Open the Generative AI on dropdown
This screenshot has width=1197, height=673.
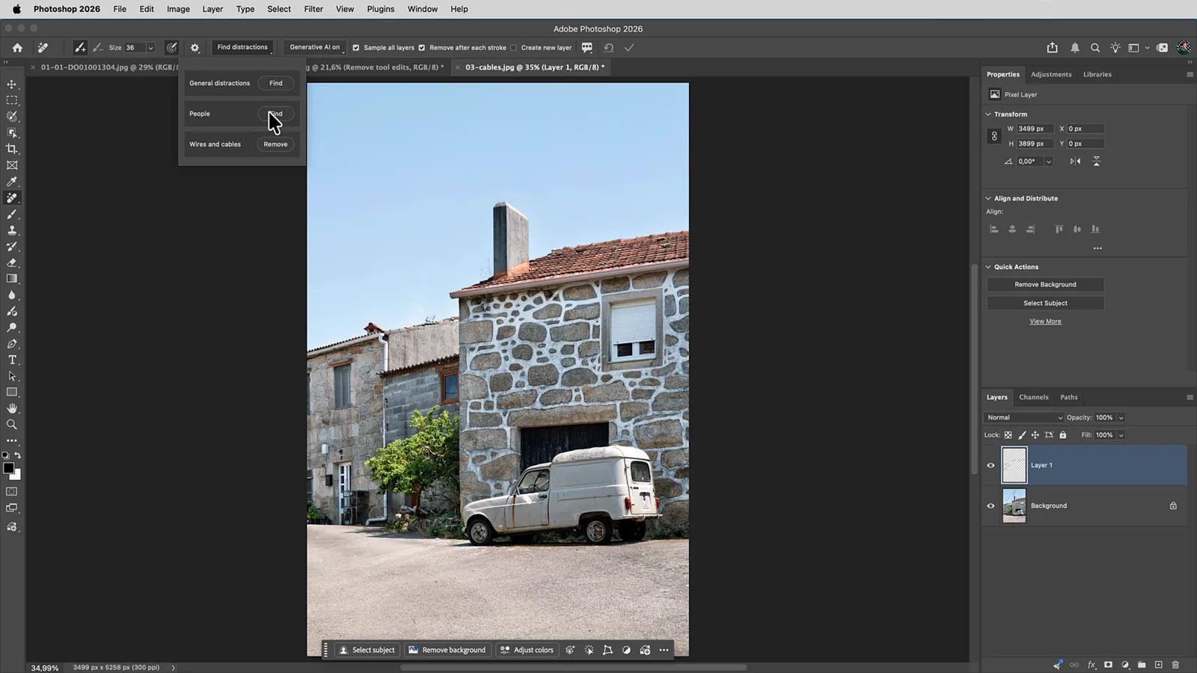coord(315,47)
